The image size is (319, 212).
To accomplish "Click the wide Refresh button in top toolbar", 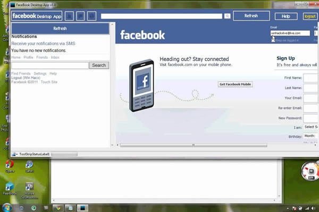I will [251, 16].
